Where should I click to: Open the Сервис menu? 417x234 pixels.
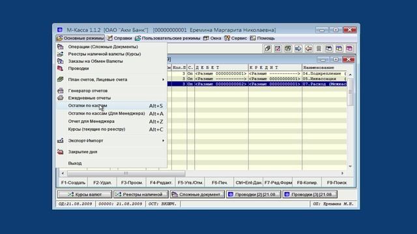[236, 38]
